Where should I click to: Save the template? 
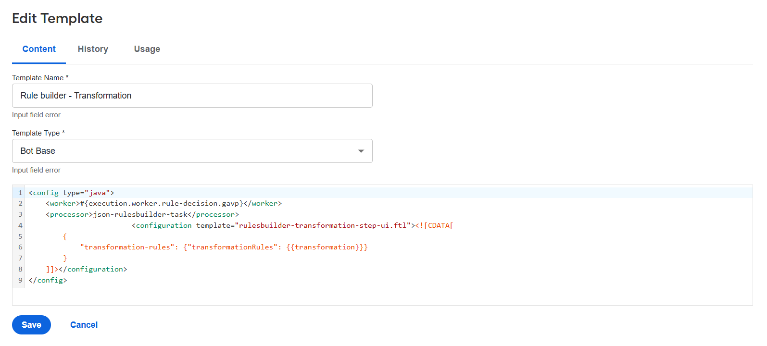pos(31,325)
